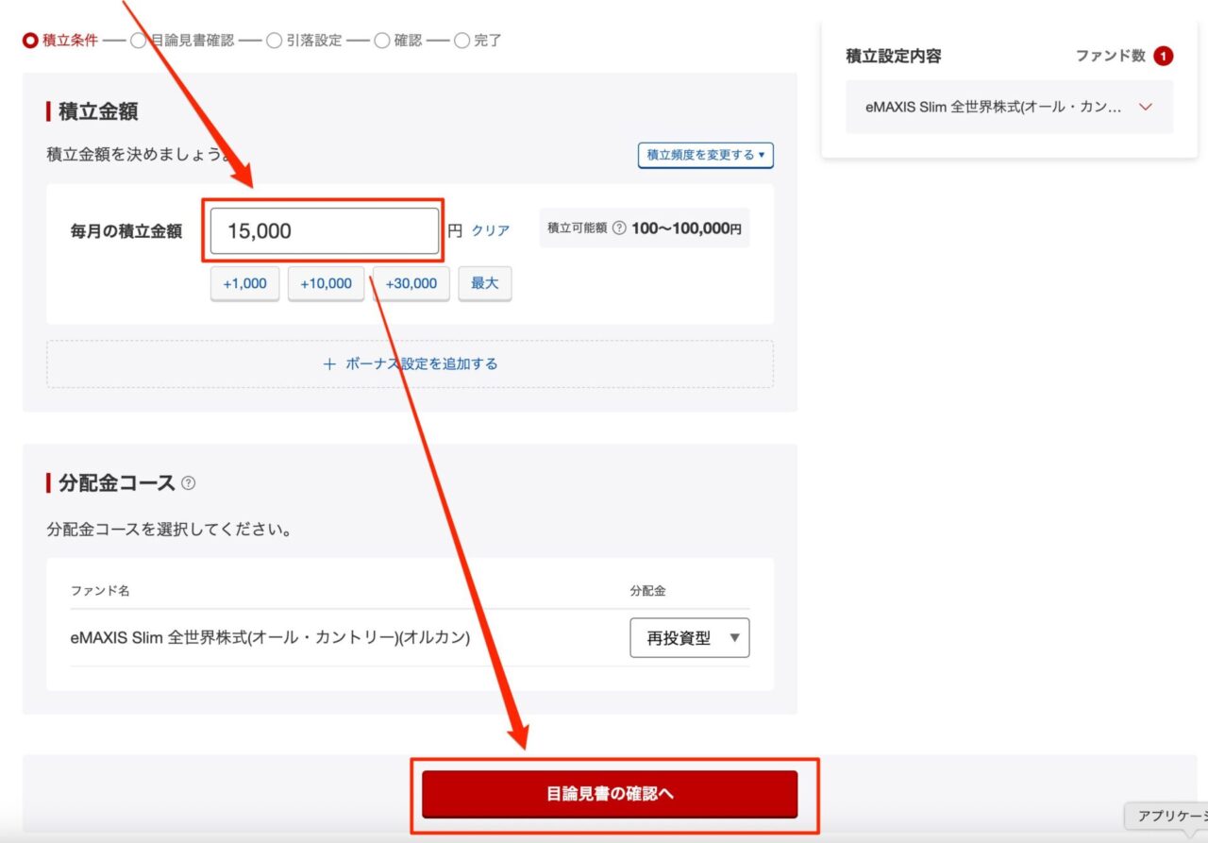Click the 確認 step circle

381,40
